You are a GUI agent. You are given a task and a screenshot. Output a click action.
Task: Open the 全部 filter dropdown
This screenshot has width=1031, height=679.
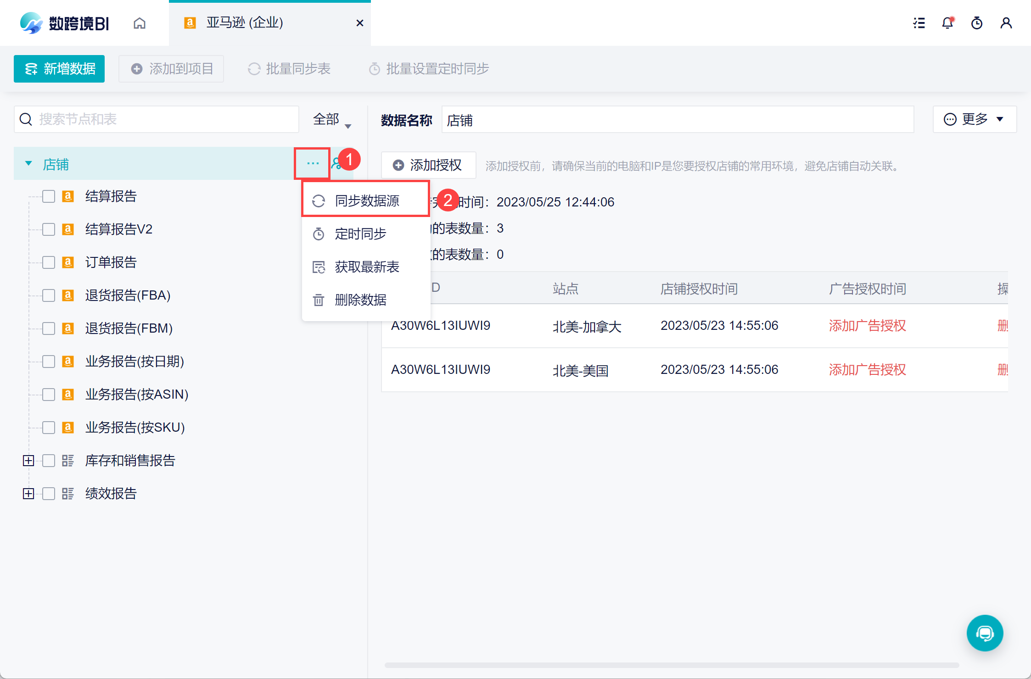point(331,120)
